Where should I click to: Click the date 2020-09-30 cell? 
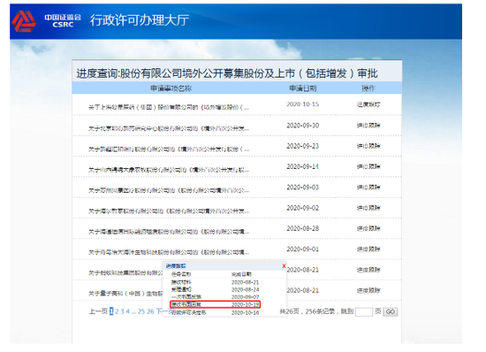303,126
